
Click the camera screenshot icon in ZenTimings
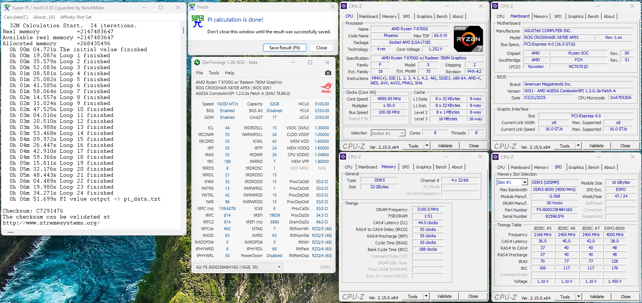(328, 73)
